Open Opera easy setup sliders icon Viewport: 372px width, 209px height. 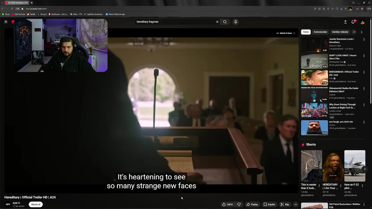(346, 9)
